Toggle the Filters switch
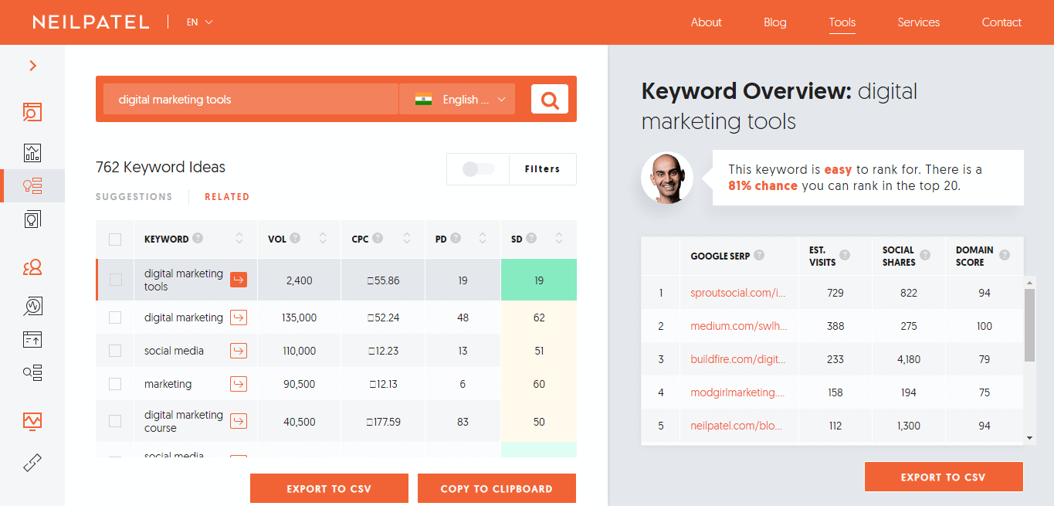 point(478,169)
